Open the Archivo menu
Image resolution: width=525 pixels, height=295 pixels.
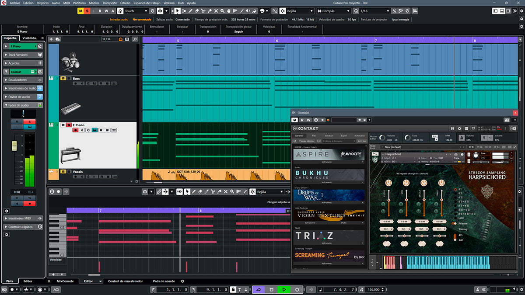point(14,3)
